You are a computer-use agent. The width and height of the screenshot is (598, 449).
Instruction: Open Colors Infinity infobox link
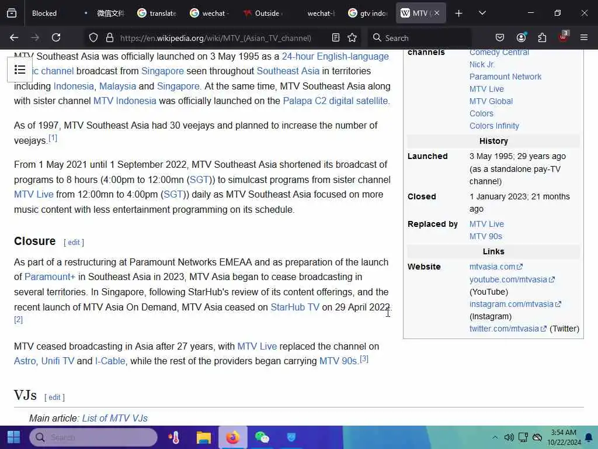click(494, 126)
